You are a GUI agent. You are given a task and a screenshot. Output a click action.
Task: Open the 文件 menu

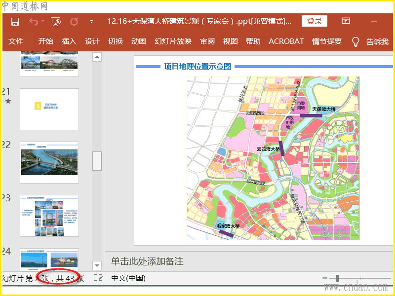point(16,41)
